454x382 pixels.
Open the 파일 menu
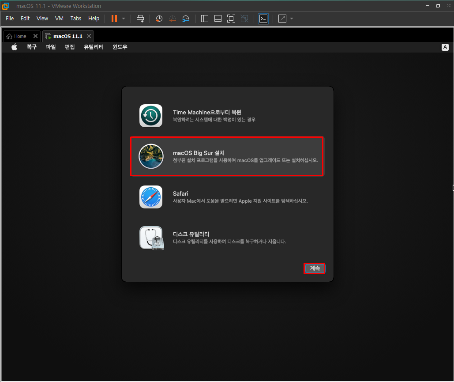[x=51, y=47]
